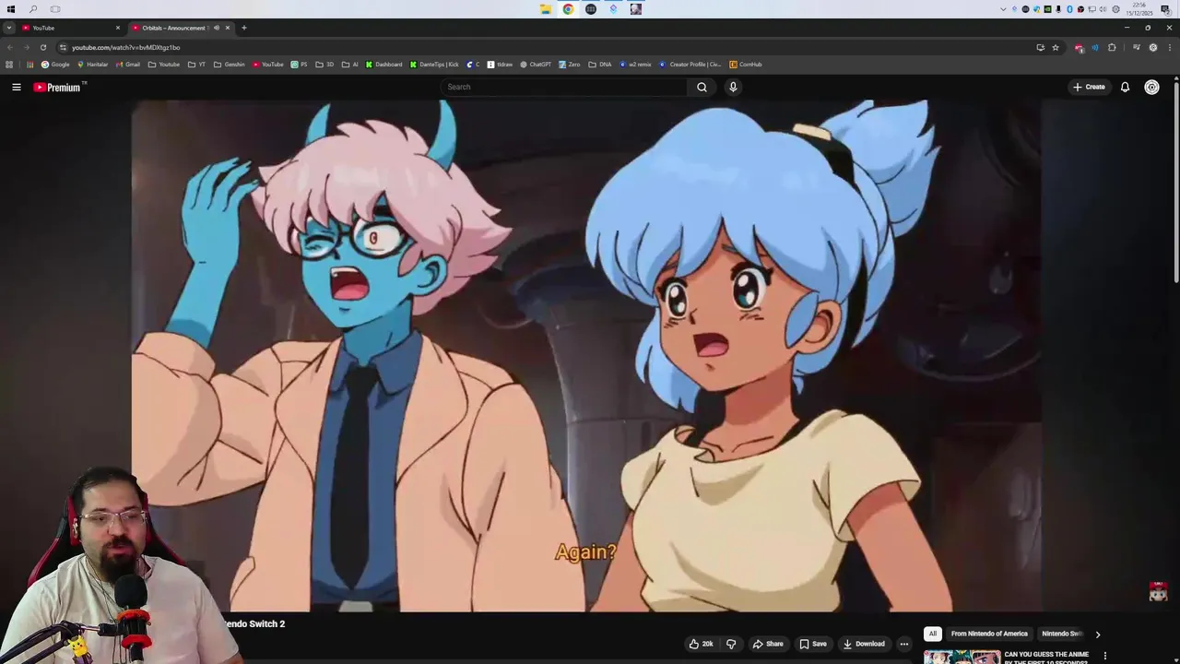This screenshot has height=664, width=1180.
Task: Open the Chrome extensions puzzle icon
Action: click(1112, 47)
